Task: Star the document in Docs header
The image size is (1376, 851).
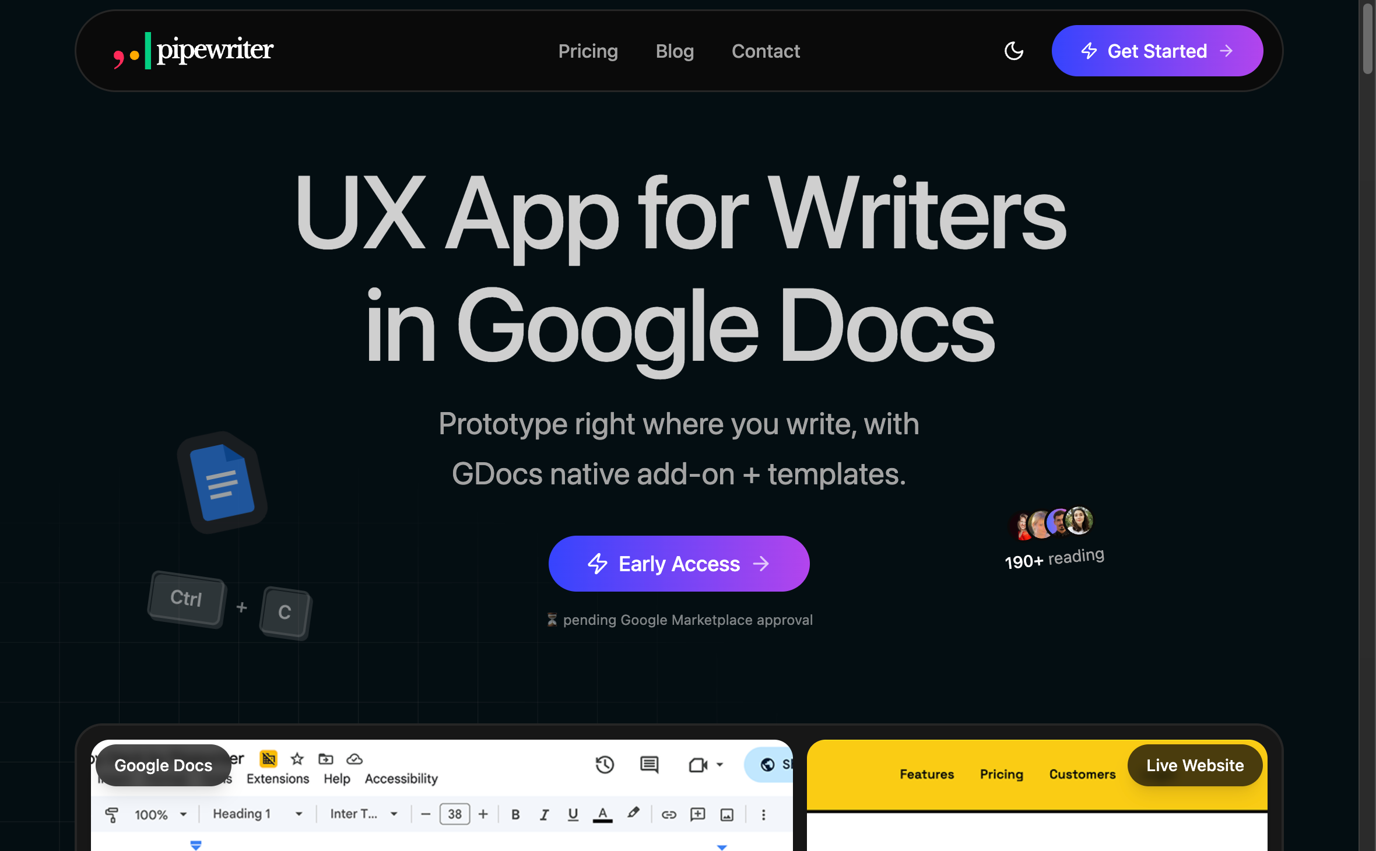Action: [297, 759]
